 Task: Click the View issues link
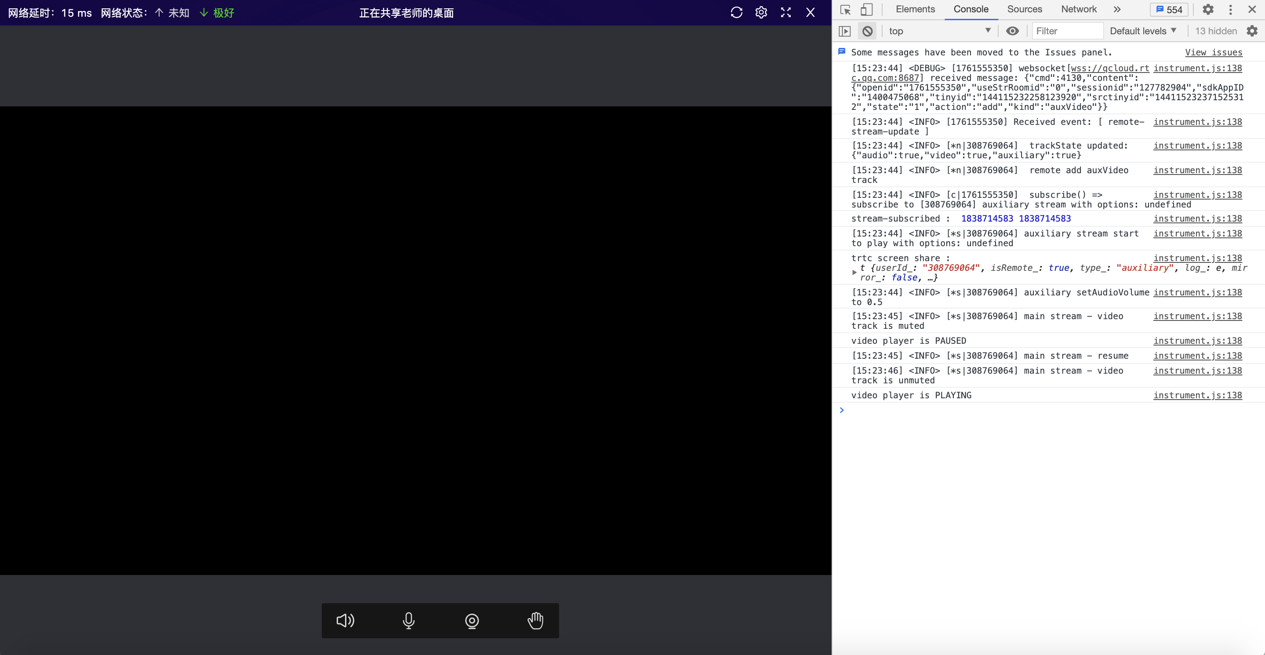point(1213,52)
